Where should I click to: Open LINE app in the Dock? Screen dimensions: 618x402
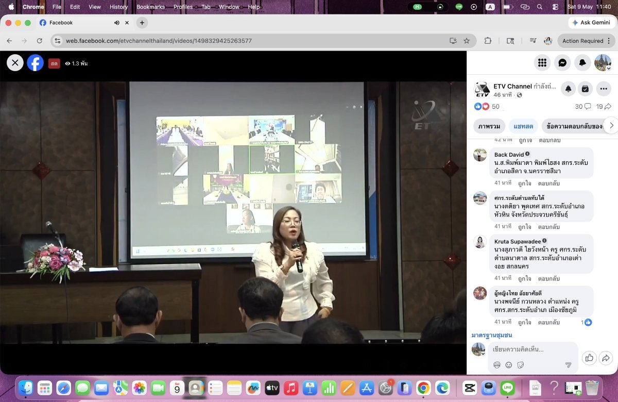click(508, 388)
